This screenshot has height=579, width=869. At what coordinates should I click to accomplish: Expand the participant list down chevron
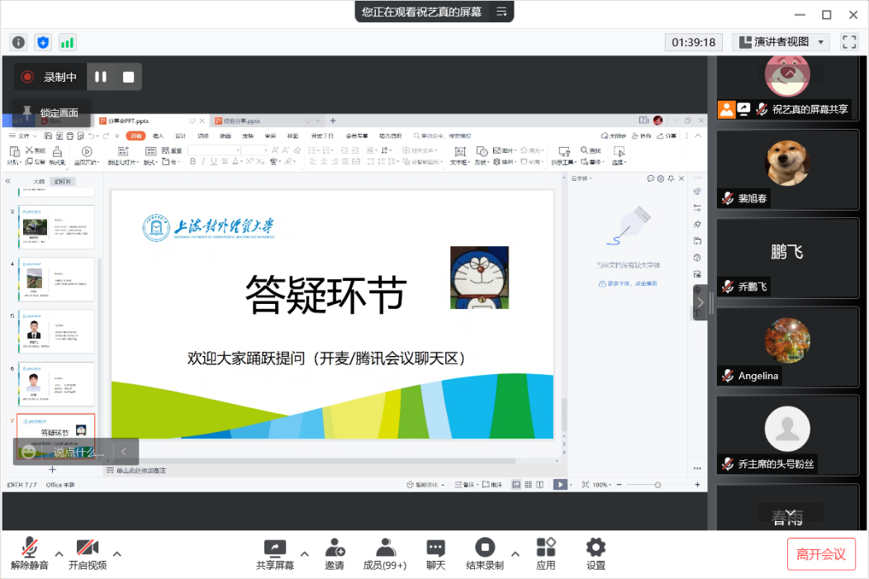(791, 513)
